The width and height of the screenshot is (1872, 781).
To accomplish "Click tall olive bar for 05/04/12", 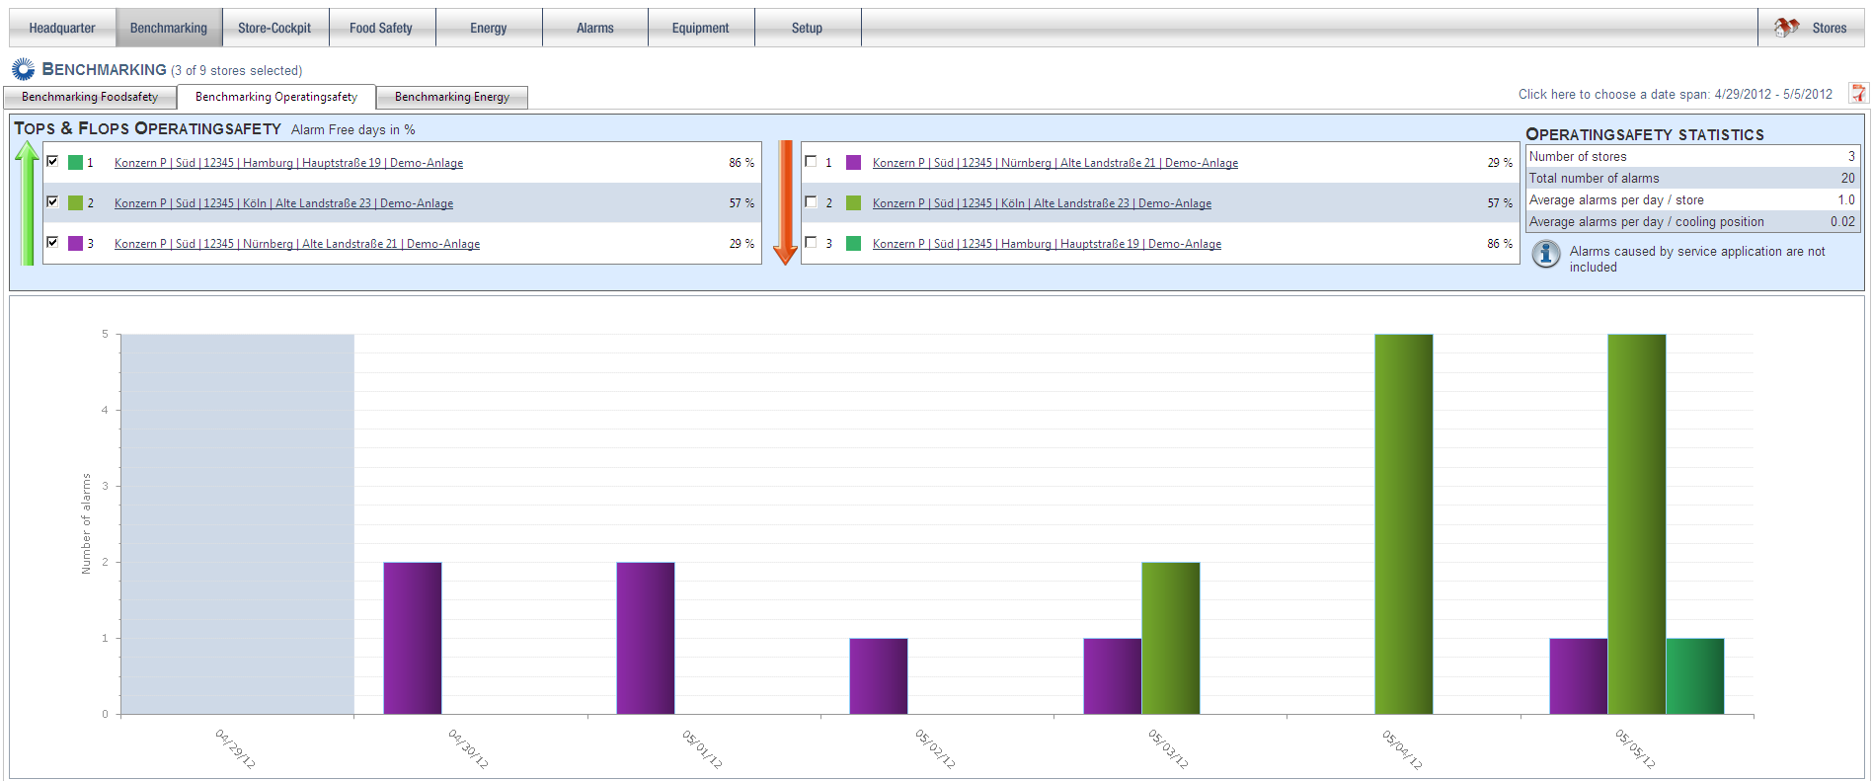I will pyautogui.click(x=1404, y=524).
